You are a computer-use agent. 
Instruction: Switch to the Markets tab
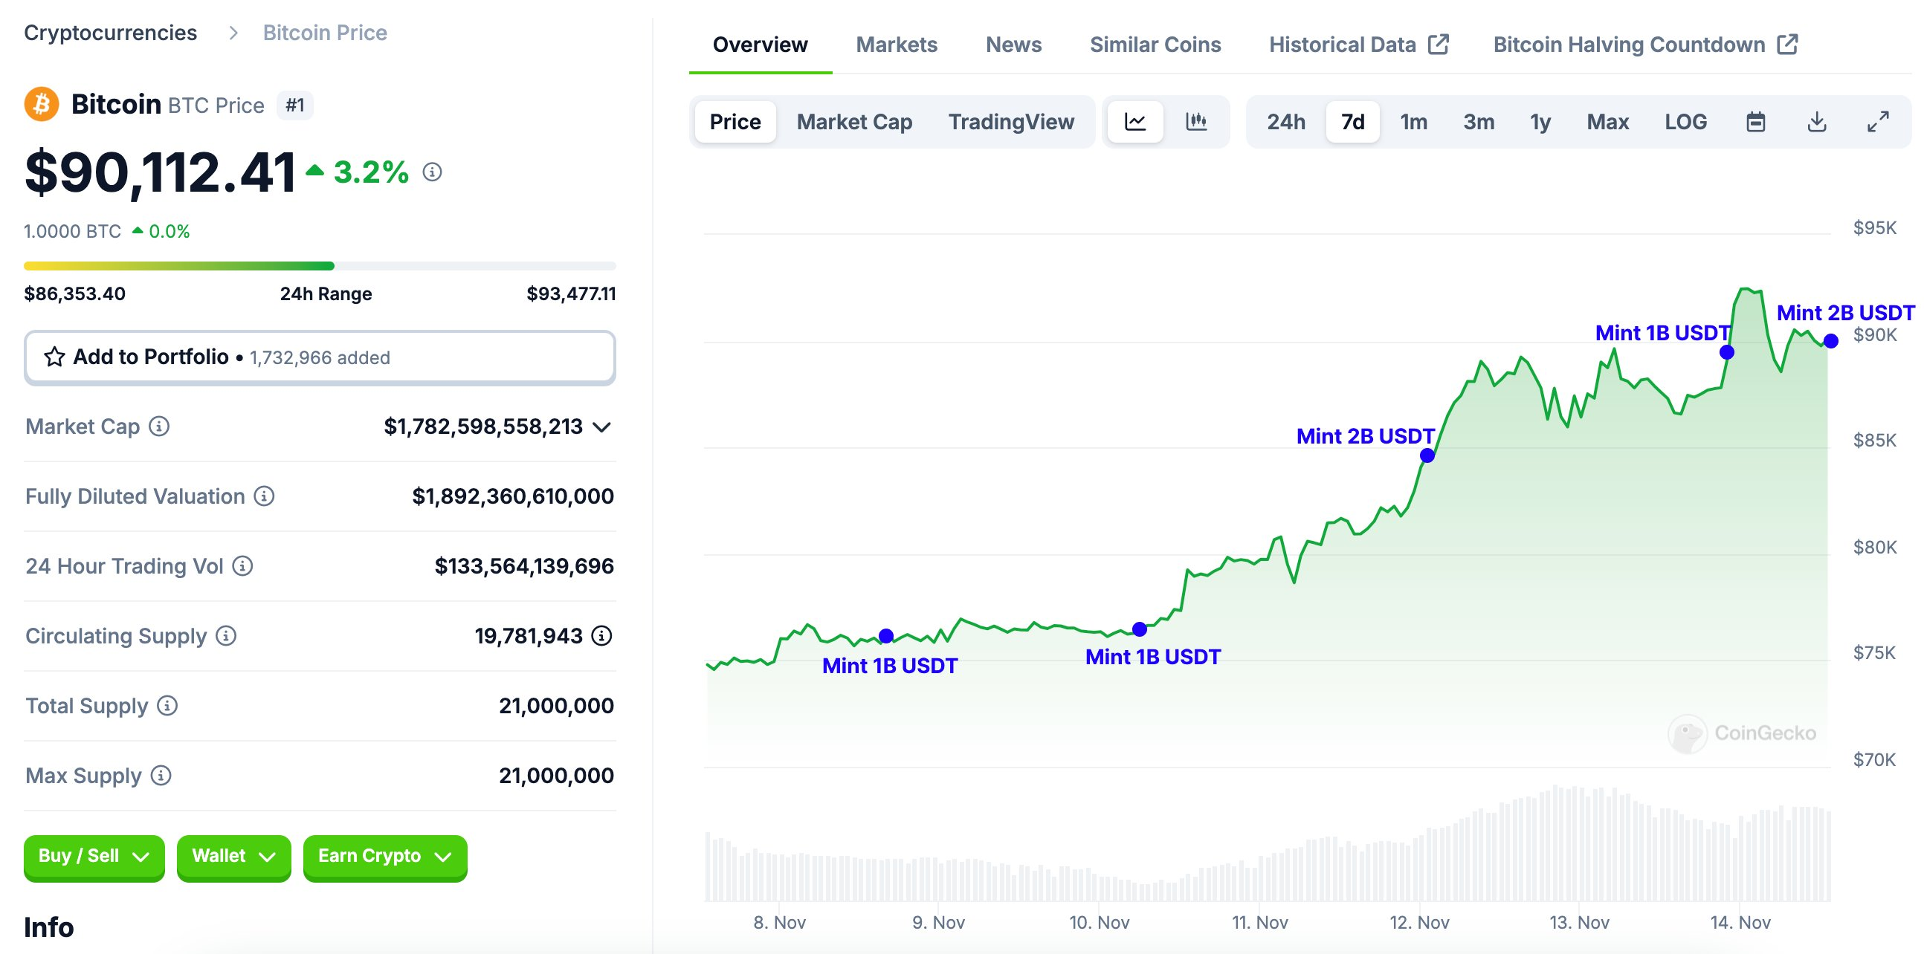[x=897, y=43]
